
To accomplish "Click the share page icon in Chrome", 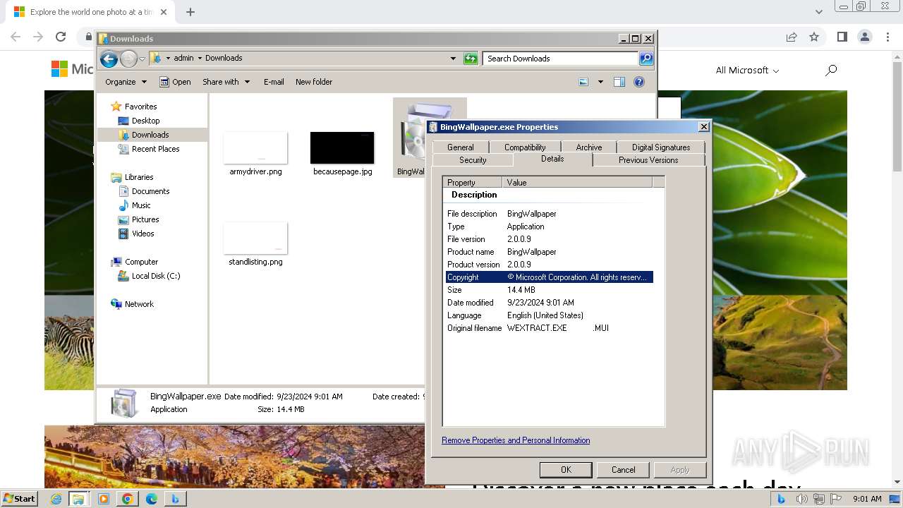I will click(792, 37).
